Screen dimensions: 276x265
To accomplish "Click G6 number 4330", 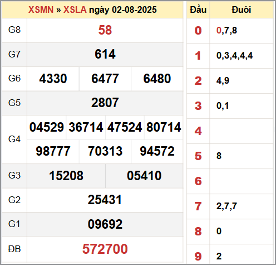I will click(53, 79).
